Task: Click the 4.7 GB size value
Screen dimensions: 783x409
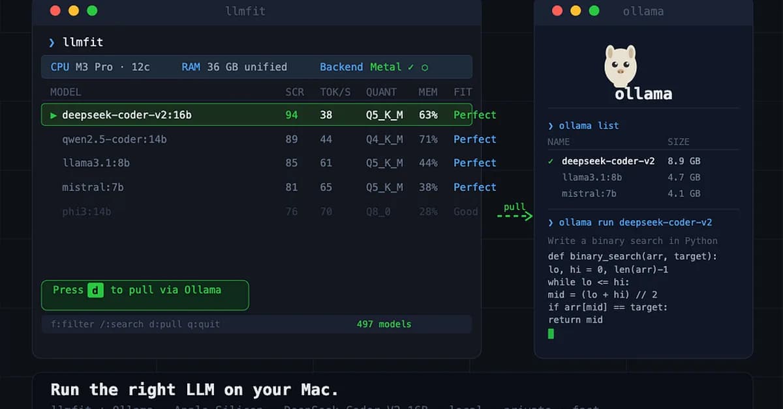Action: [684, 177]
